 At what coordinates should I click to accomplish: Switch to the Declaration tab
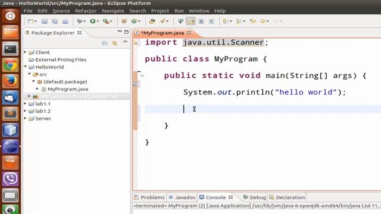tap(287, 197)
